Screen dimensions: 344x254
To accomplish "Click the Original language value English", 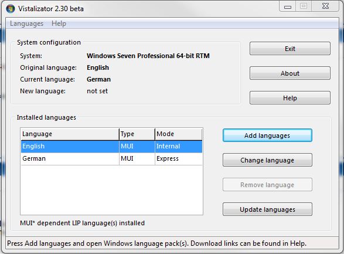I will coord(98,67).
